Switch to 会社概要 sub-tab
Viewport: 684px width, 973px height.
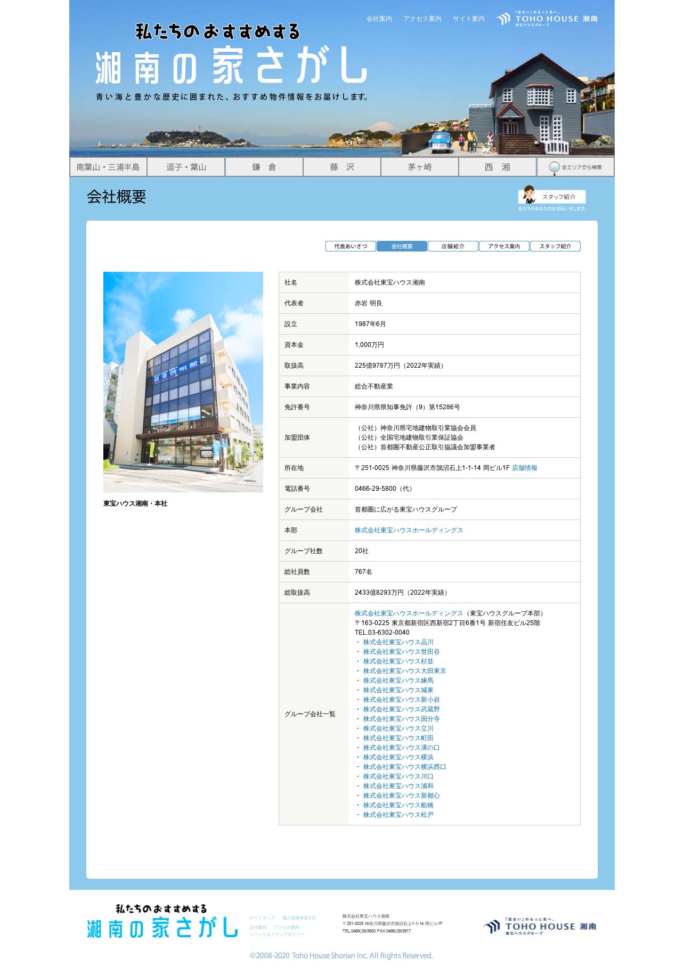click(x=402, y=246)
